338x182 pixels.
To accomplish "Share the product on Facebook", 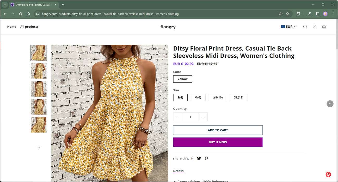I will [192, 158].
